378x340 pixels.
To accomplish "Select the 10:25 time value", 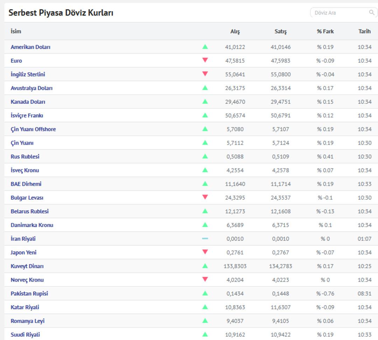I will pos(364,266).
